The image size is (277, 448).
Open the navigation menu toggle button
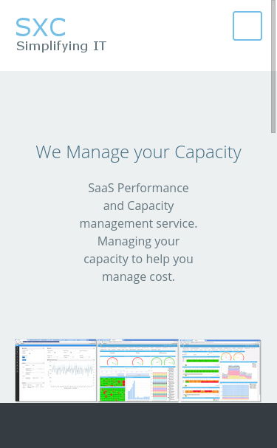click(x=247, y=26)
